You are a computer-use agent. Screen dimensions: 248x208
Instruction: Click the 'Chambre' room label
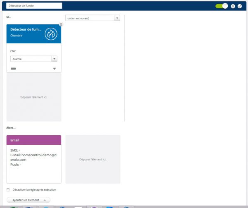click(16, 36)
